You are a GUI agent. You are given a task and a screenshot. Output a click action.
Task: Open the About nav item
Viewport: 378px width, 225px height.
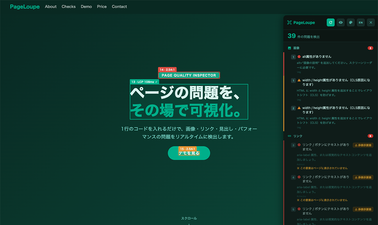click(x=51, y=7)
